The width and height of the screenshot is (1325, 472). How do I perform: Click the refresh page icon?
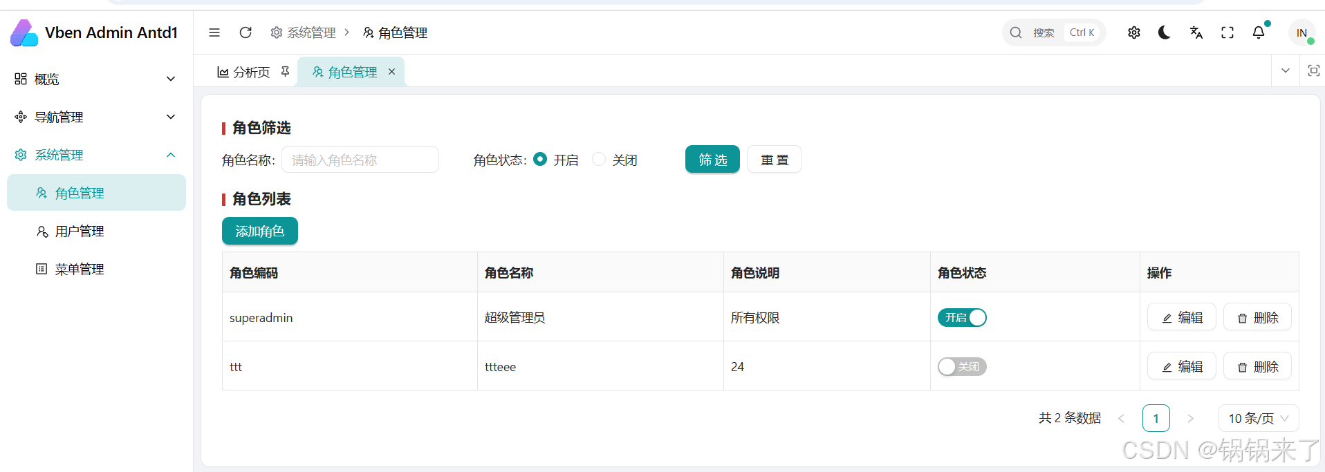245,32
